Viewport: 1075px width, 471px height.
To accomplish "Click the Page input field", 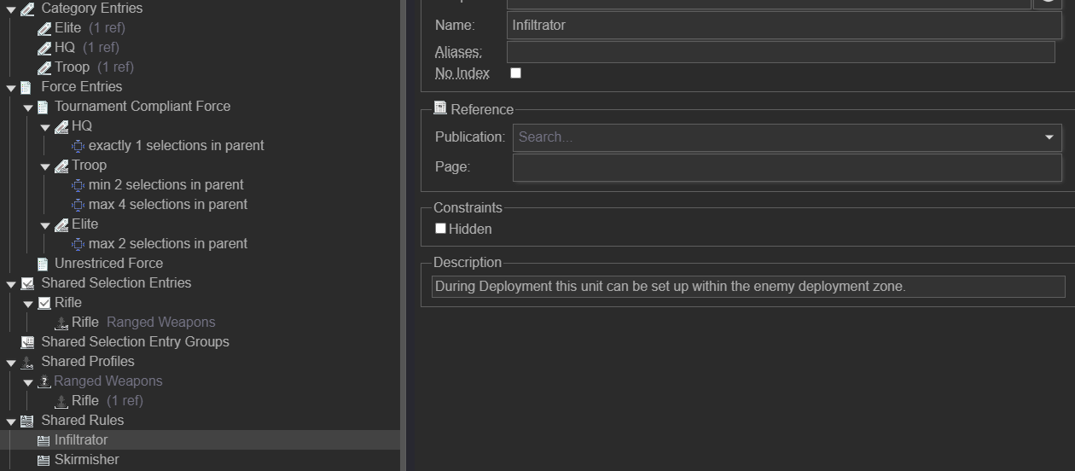I will (x=787, y=167).
